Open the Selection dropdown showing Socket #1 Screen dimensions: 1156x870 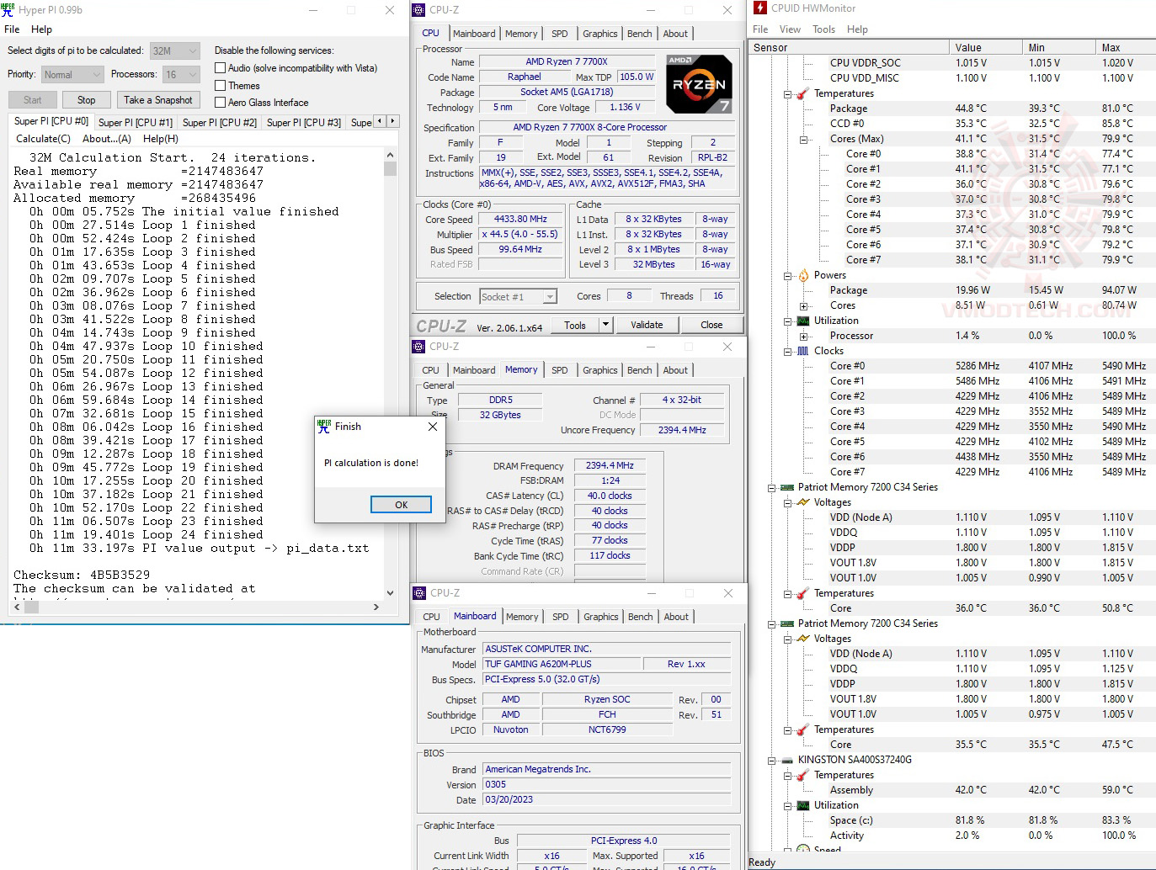pyautogui.click(x=519, y=297)
